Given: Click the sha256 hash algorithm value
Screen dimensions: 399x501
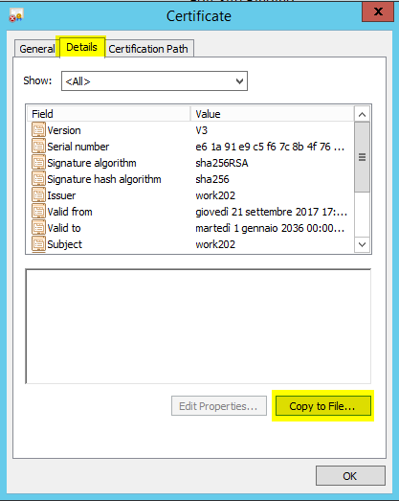Looking at the screenshot, I should tap(212, 179).
